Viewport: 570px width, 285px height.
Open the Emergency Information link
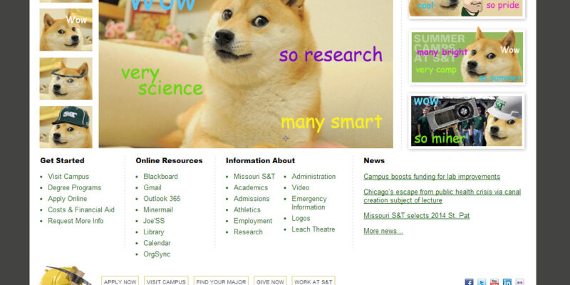pyautogui.click(x=309, y=203)
